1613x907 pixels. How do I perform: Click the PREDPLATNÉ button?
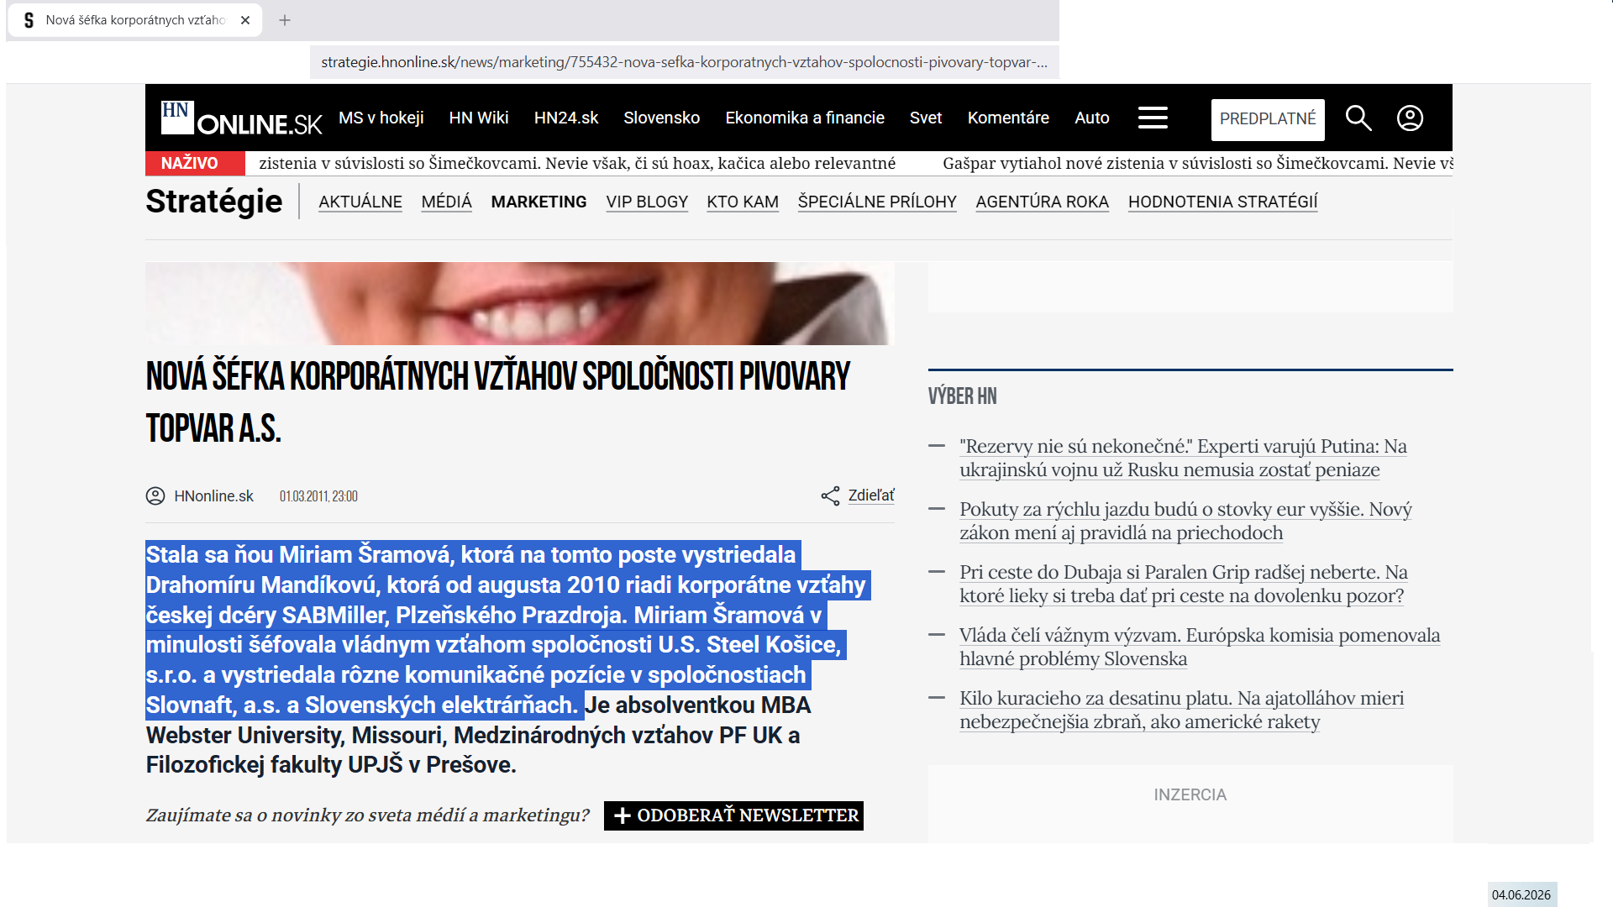click(1268, 119)
